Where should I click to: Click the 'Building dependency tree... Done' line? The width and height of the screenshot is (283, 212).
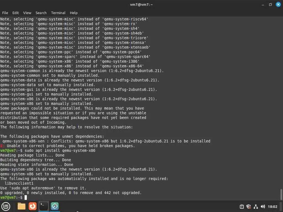[36, 160]
